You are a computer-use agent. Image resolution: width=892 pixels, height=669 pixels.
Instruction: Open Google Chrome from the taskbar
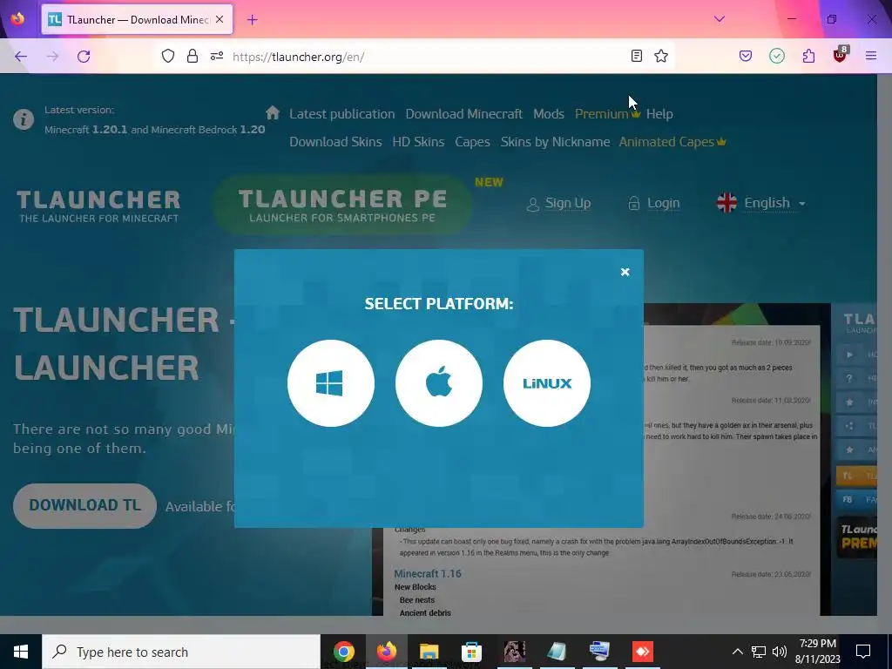click(343, 652)
